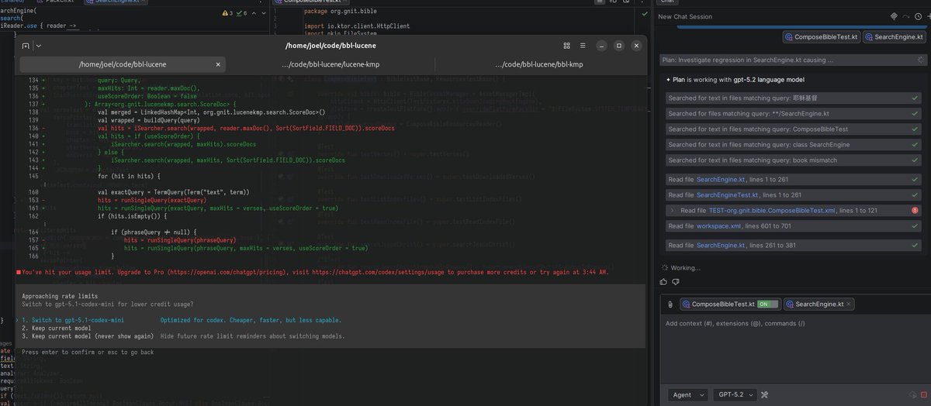Open TEST-org.gnit.bible.ComposeBibleTest.xml file link
Screen dimensions: 931x406
coord(772,211)
